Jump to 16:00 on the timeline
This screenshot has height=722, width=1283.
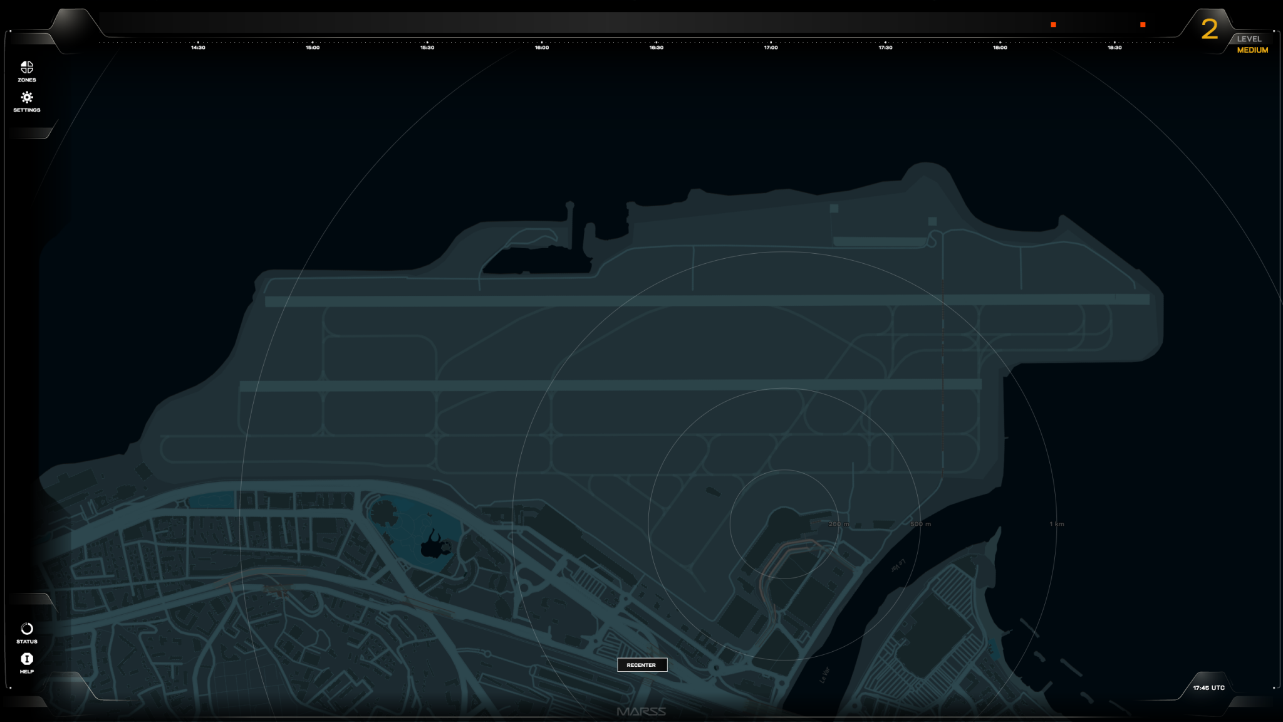(542, 47)
